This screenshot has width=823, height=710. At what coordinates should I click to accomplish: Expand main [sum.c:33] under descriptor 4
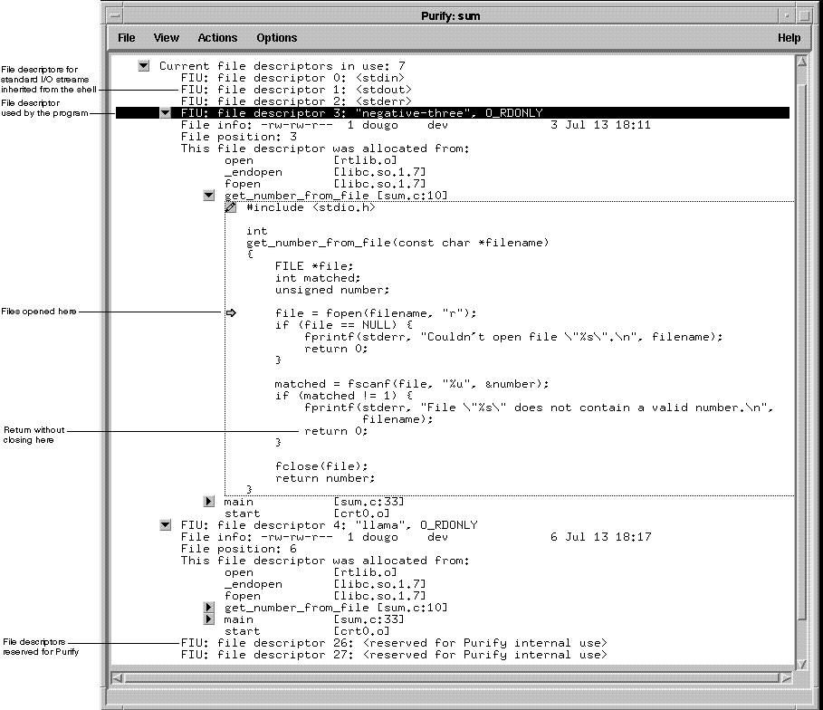(208, 619)
